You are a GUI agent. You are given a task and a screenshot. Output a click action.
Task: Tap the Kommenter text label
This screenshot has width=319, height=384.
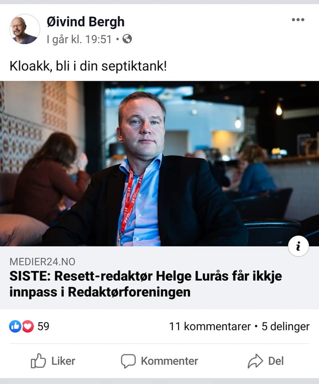pyautogui.click(x=169, y=361)
